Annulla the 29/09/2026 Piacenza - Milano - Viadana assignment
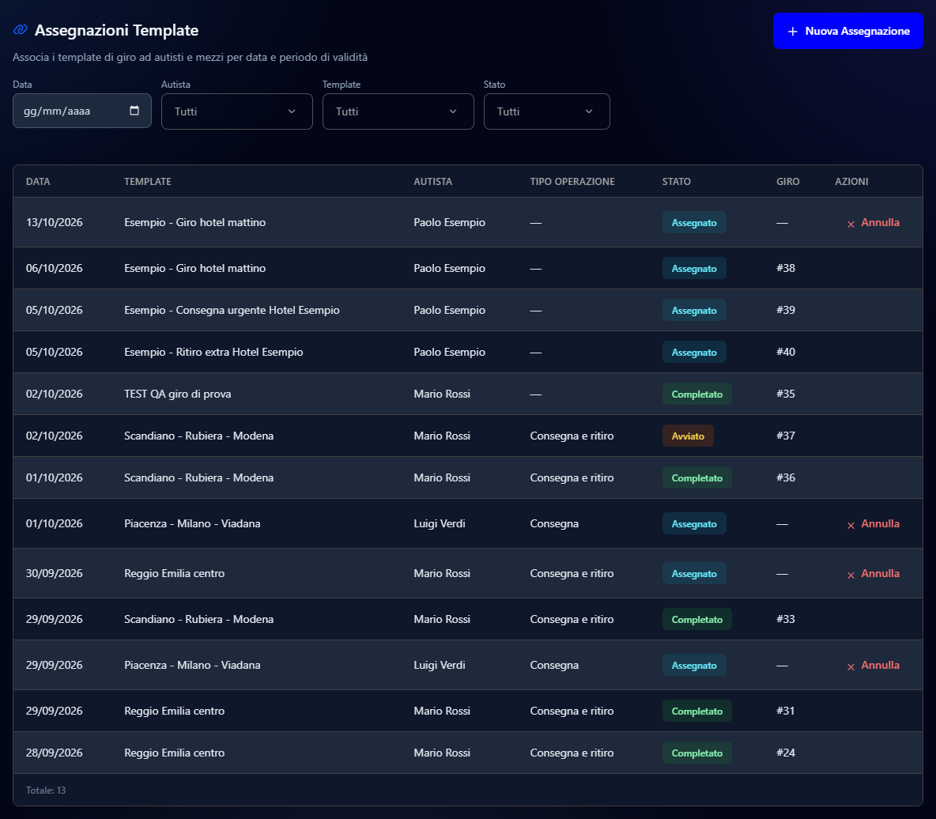This screenshot has width=936, height=819. pos(874,665)
